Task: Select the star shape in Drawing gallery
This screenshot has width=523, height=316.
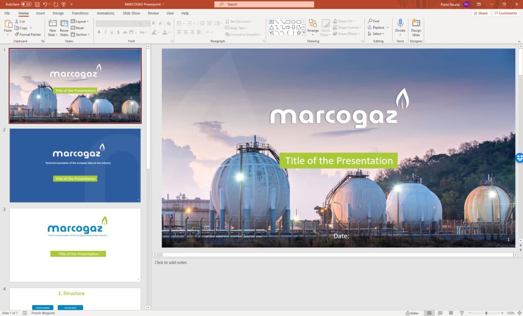Action: 299,33
